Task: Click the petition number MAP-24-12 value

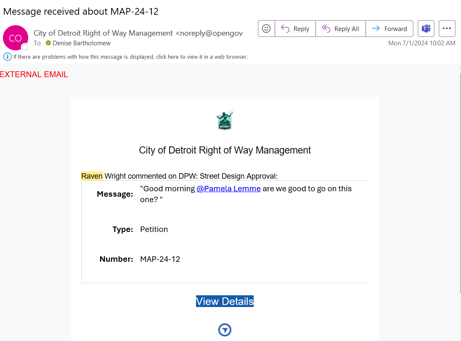Action: (160, 259)
